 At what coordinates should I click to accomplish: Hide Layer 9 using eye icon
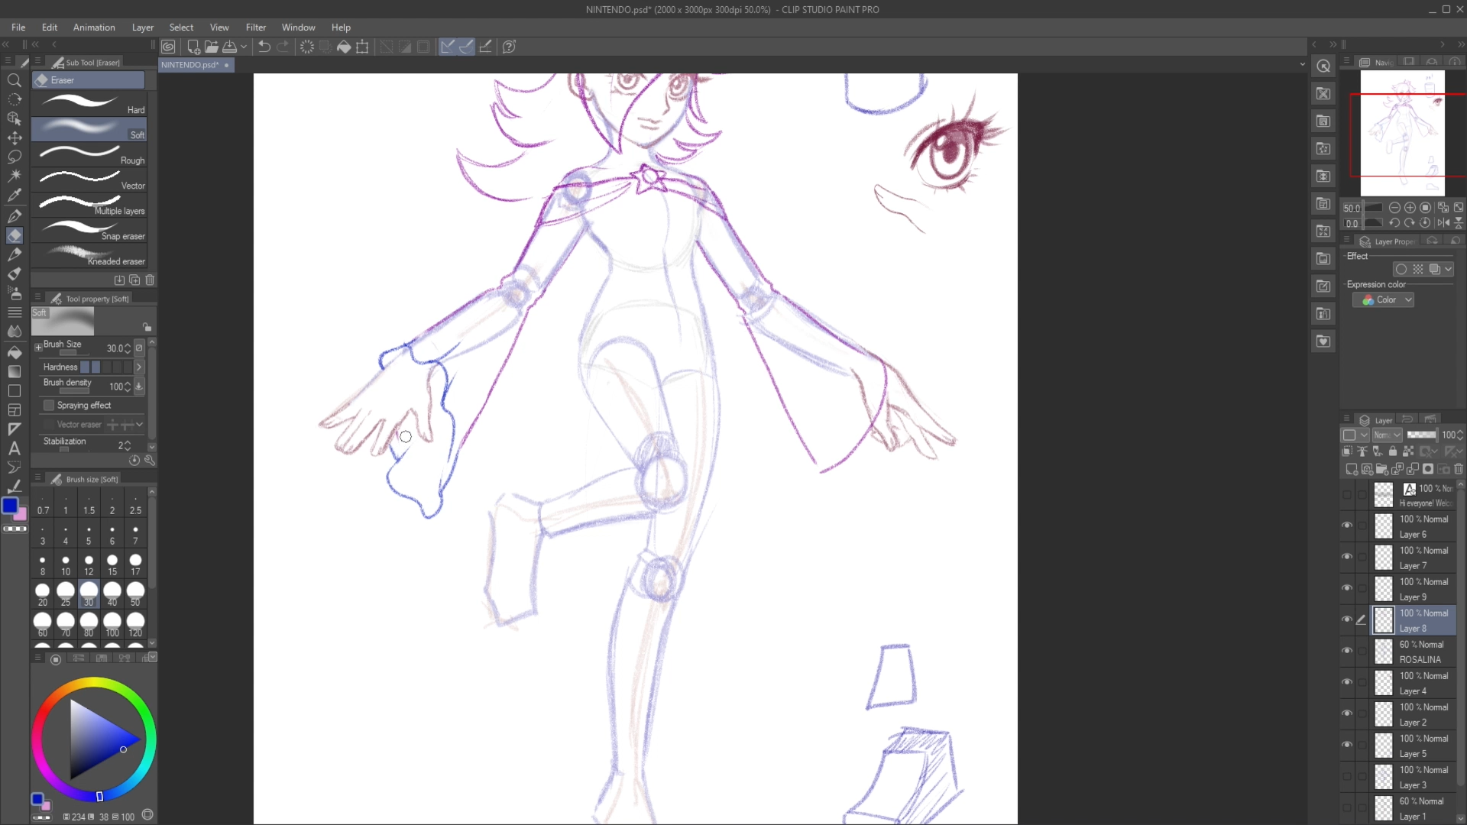point(1347,588)
